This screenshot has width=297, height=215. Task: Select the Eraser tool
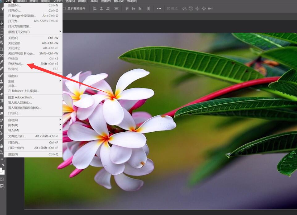pyautogui.click(x=2, y=94)
